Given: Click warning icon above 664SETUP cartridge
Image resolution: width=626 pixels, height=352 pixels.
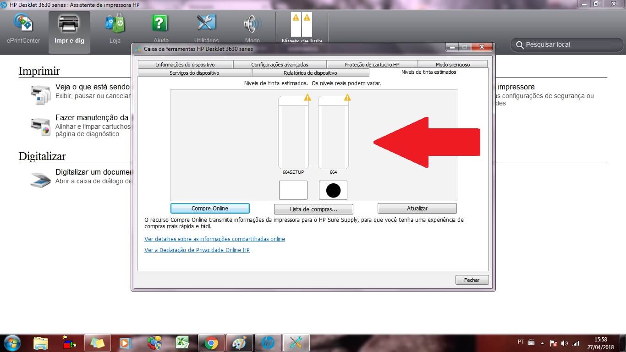Looking at the screenshot, I should 307,98.
